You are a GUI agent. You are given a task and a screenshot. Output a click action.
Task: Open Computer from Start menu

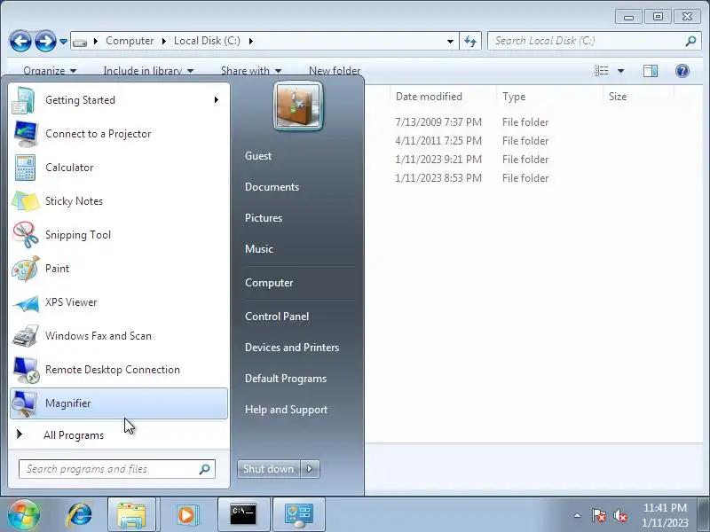tap(269, 283)
